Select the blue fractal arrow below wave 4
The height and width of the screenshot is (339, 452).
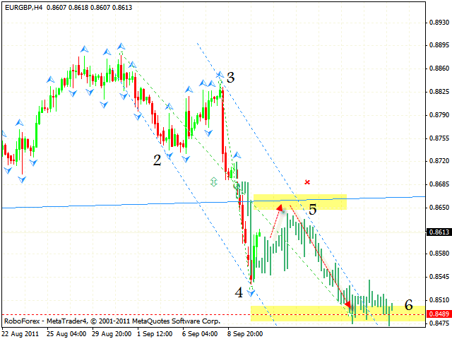tap(251, 292)
